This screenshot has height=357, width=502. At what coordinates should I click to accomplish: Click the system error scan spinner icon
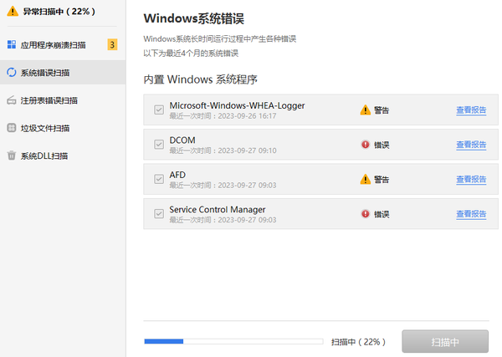(11, 73)
